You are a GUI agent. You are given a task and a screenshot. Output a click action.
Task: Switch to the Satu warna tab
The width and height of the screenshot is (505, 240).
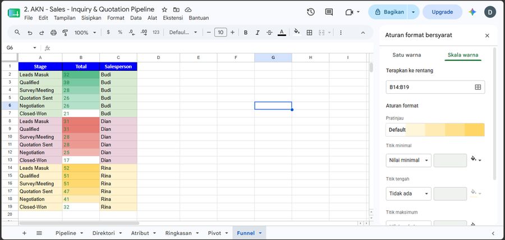click(406, 55)
